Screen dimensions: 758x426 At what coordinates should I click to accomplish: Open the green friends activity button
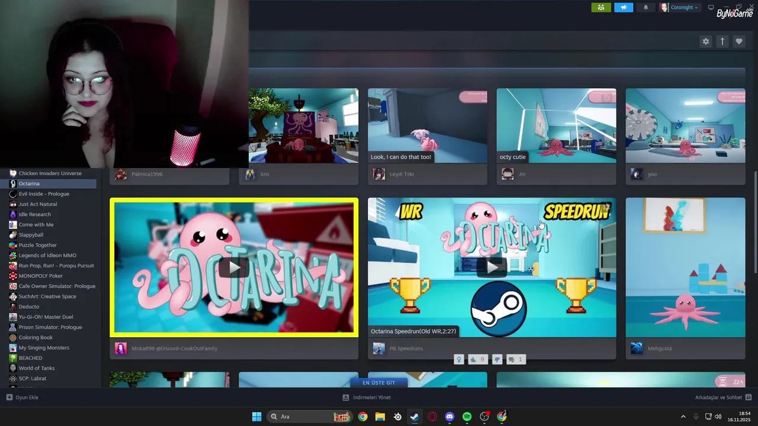(601, 8)
